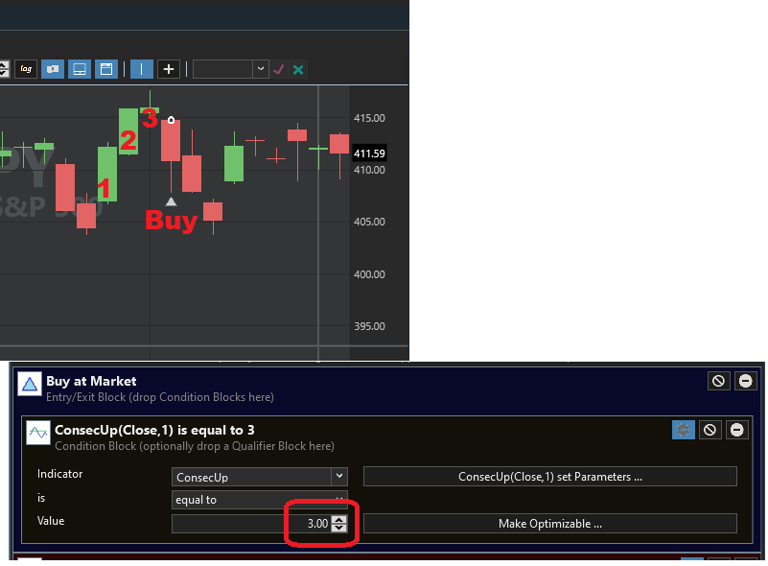Screen dimensions: 768x566
Task: Toggle the vertical line cursor tool
Action: [x=142, y=69]
